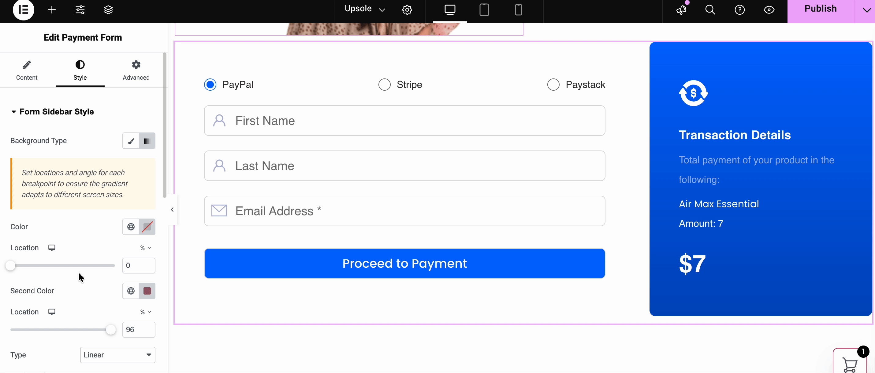Click the Publish button

coord(820,9)
